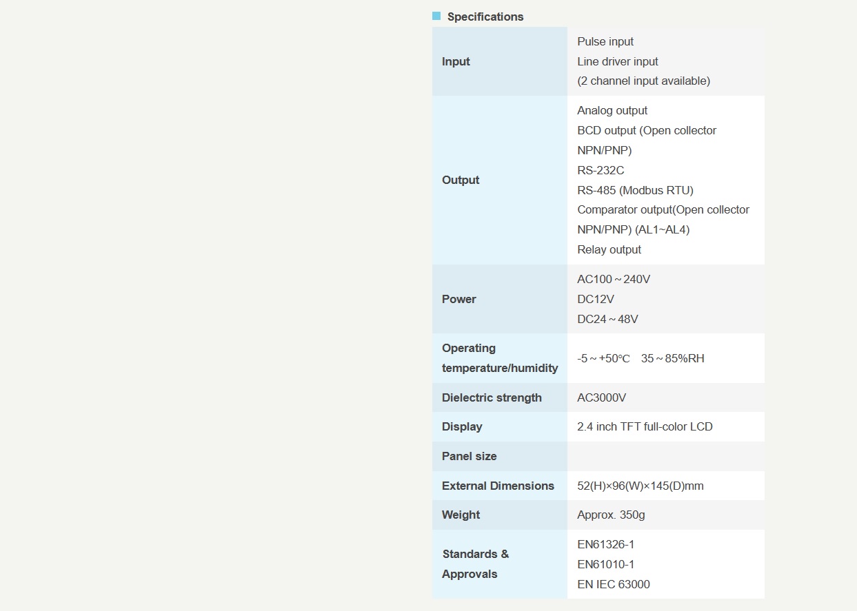Click the AC3000V value
This screenshot has width=857, height=611.
601,397
